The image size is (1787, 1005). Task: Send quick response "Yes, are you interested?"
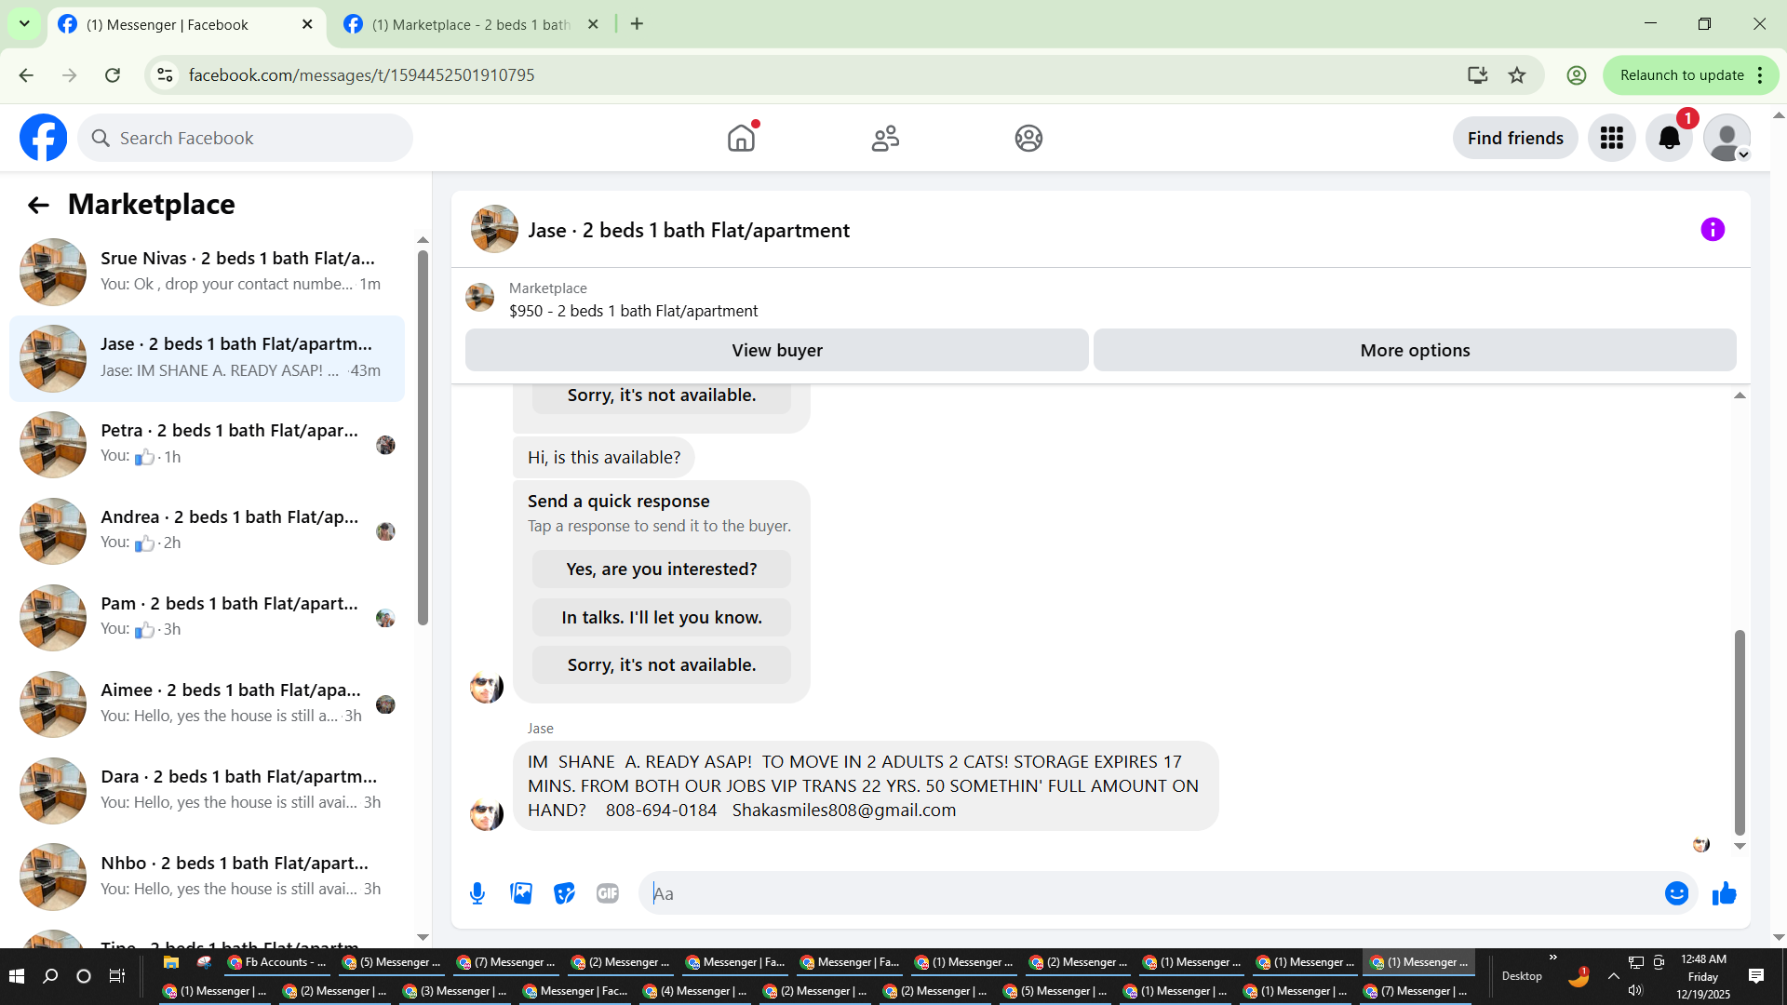tap(661, 569)
